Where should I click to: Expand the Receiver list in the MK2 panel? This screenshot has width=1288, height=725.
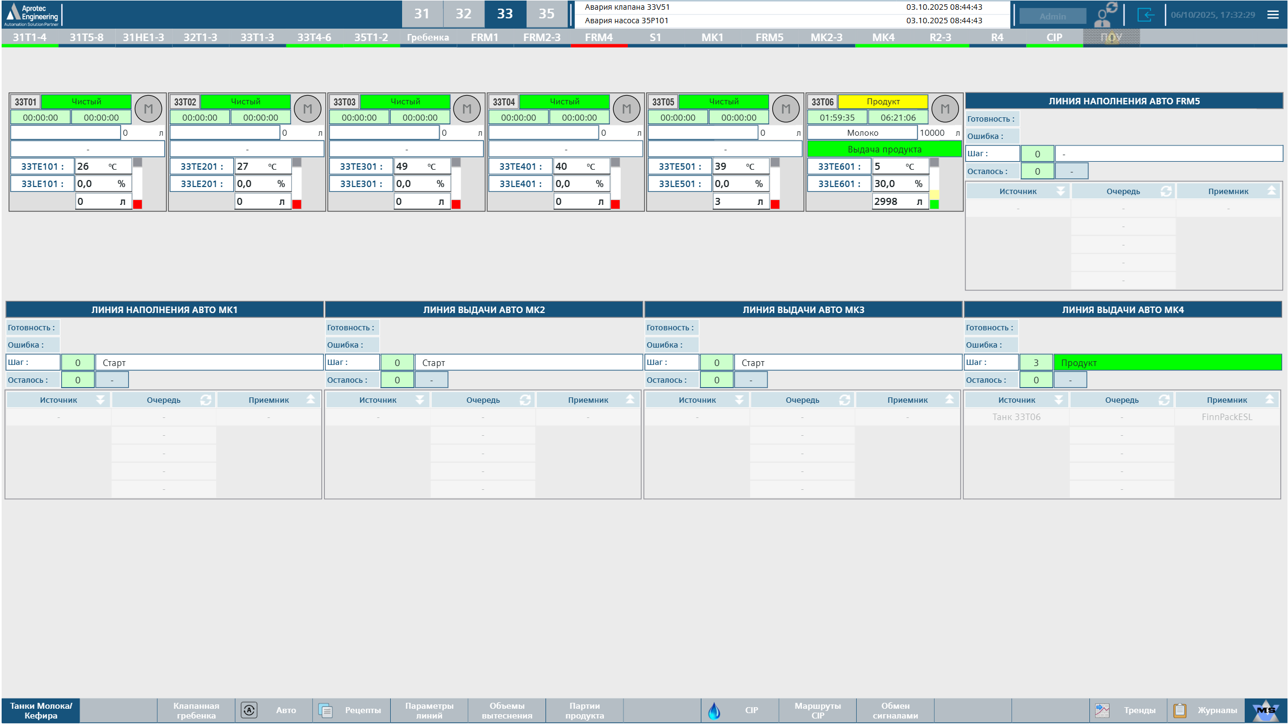pyautogui.click(x=630, y=400)
